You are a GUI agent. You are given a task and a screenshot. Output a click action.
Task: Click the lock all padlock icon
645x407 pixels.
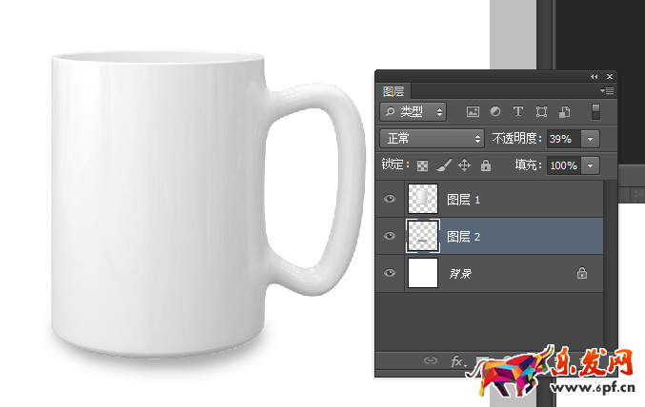(x=486, y=165)
